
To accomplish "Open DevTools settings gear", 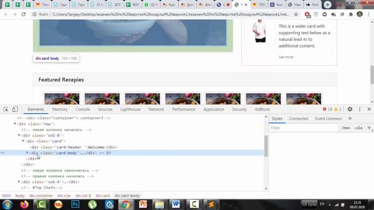I will point(350,109).
